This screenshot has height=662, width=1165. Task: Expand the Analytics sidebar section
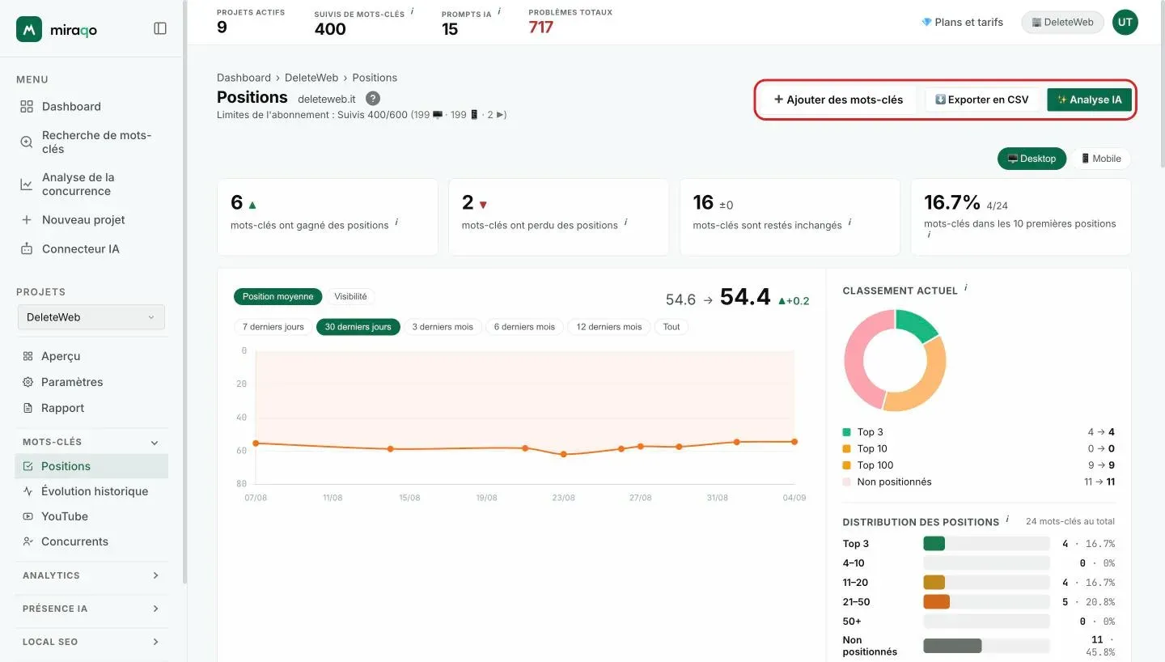pyautogui.click(x=156, y=575)
